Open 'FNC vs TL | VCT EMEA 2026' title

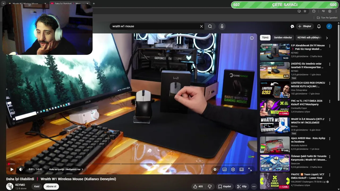(x=307, y=103)
